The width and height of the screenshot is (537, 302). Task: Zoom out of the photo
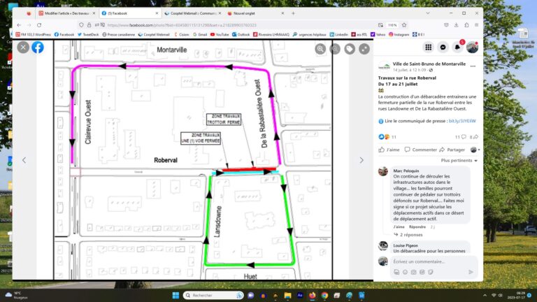(x=335, y=49)
